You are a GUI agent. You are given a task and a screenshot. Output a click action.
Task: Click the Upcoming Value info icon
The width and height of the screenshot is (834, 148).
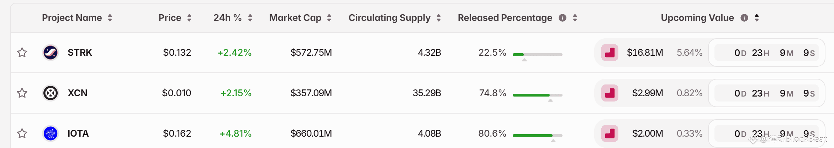click(744, 18)
